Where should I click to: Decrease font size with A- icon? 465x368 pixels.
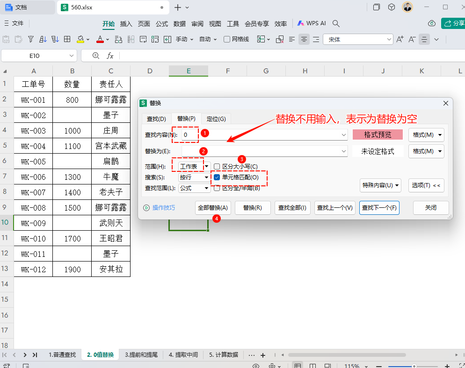click(x=412, y=39)
